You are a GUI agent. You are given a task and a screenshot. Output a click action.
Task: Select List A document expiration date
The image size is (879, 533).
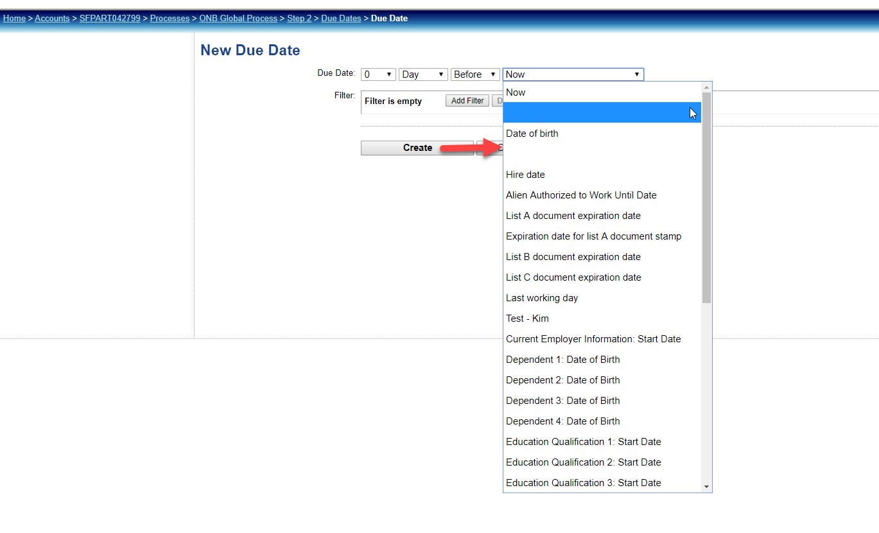click(x=602, y=216)
